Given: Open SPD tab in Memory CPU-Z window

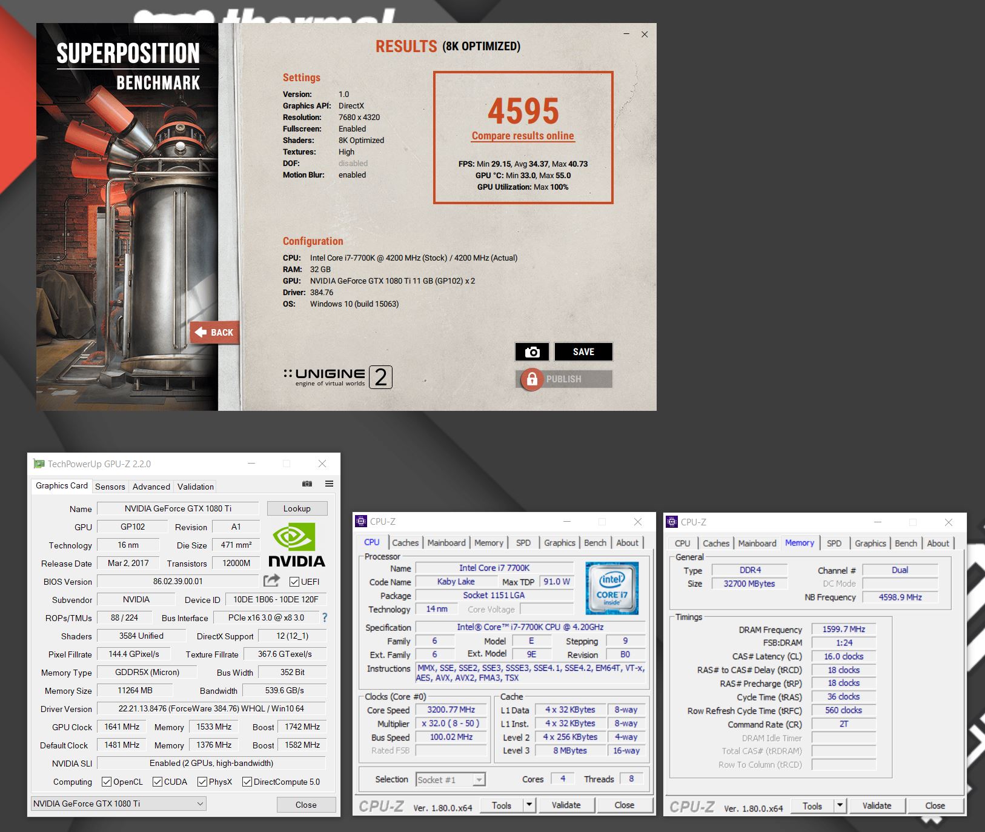Looking at the screenshot, I should click(x=834, y=544).
